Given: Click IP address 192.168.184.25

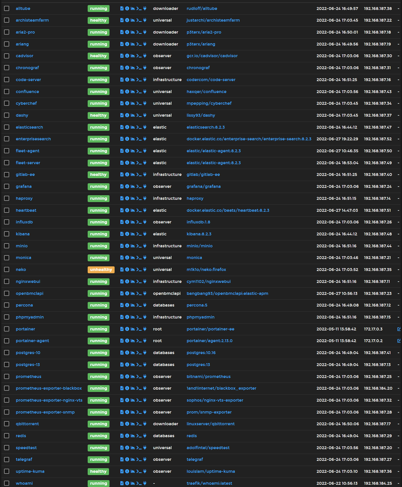Looking at the screenshot, I should (378, 483).
